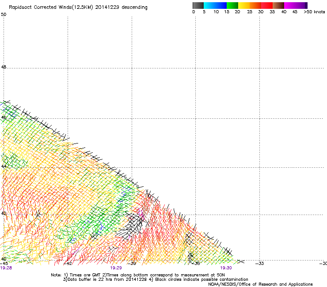Viewport: 327px width, 287px height.
Task: Select the red 30-35 knots color band
Action: point(267,5)
